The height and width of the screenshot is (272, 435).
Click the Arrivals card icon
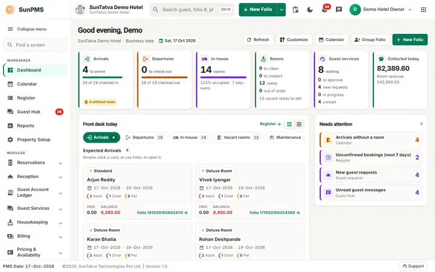pyautogui.click(x=87, y=59)
